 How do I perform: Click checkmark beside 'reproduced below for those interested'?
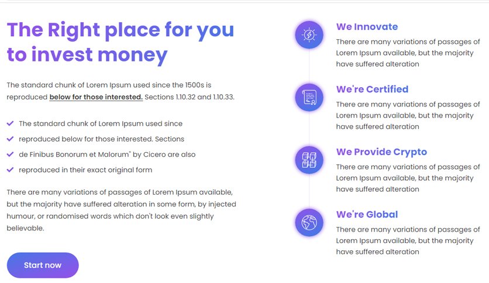(x=11, y=139)
